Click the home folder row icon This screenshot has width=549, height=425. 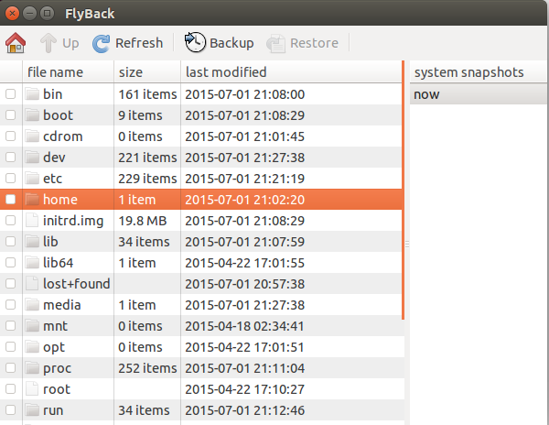pos(32,200)
